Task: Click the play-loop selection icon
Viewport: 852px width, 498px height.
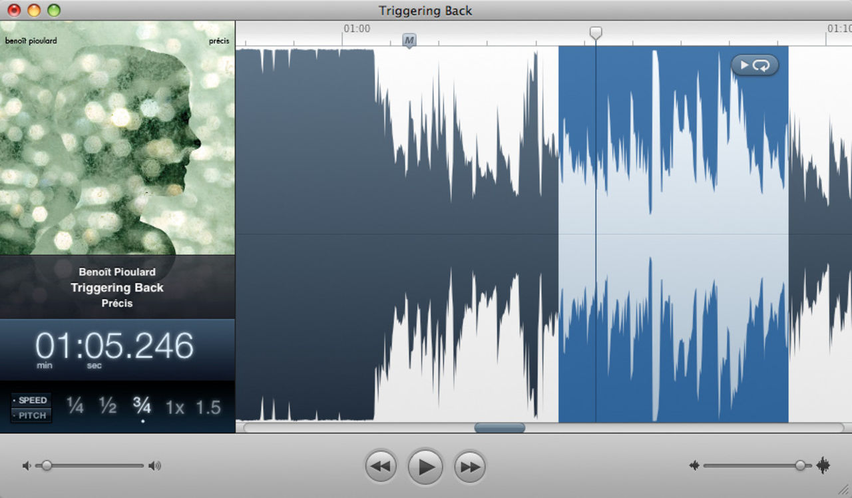Action: pos(755,65)
